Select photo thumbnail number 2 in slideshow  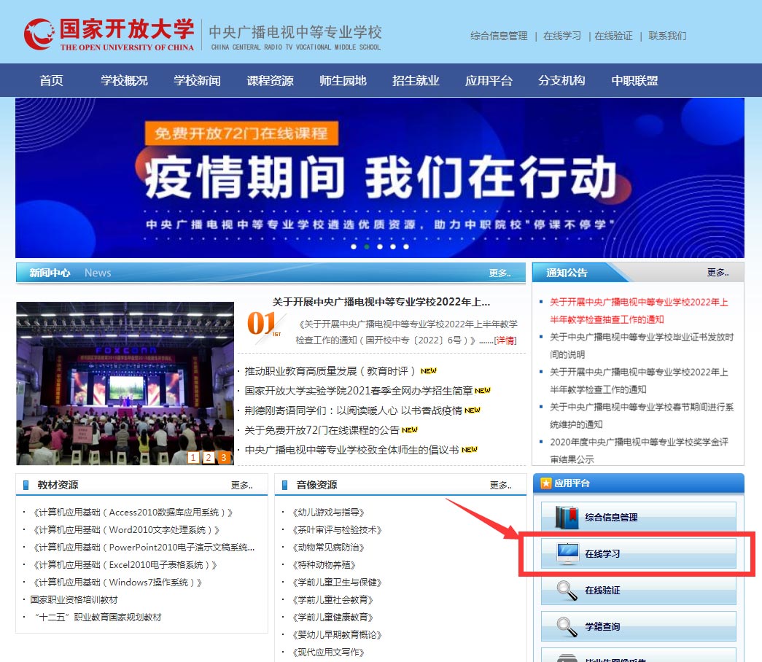point(207,458)
